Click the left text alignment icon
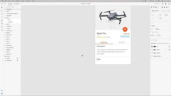The image size is (171, 96). (x=152, y=32)
